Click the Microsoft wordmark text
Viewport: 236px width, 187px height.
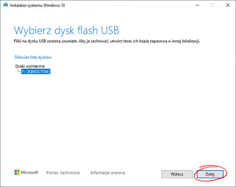[29, 172]
